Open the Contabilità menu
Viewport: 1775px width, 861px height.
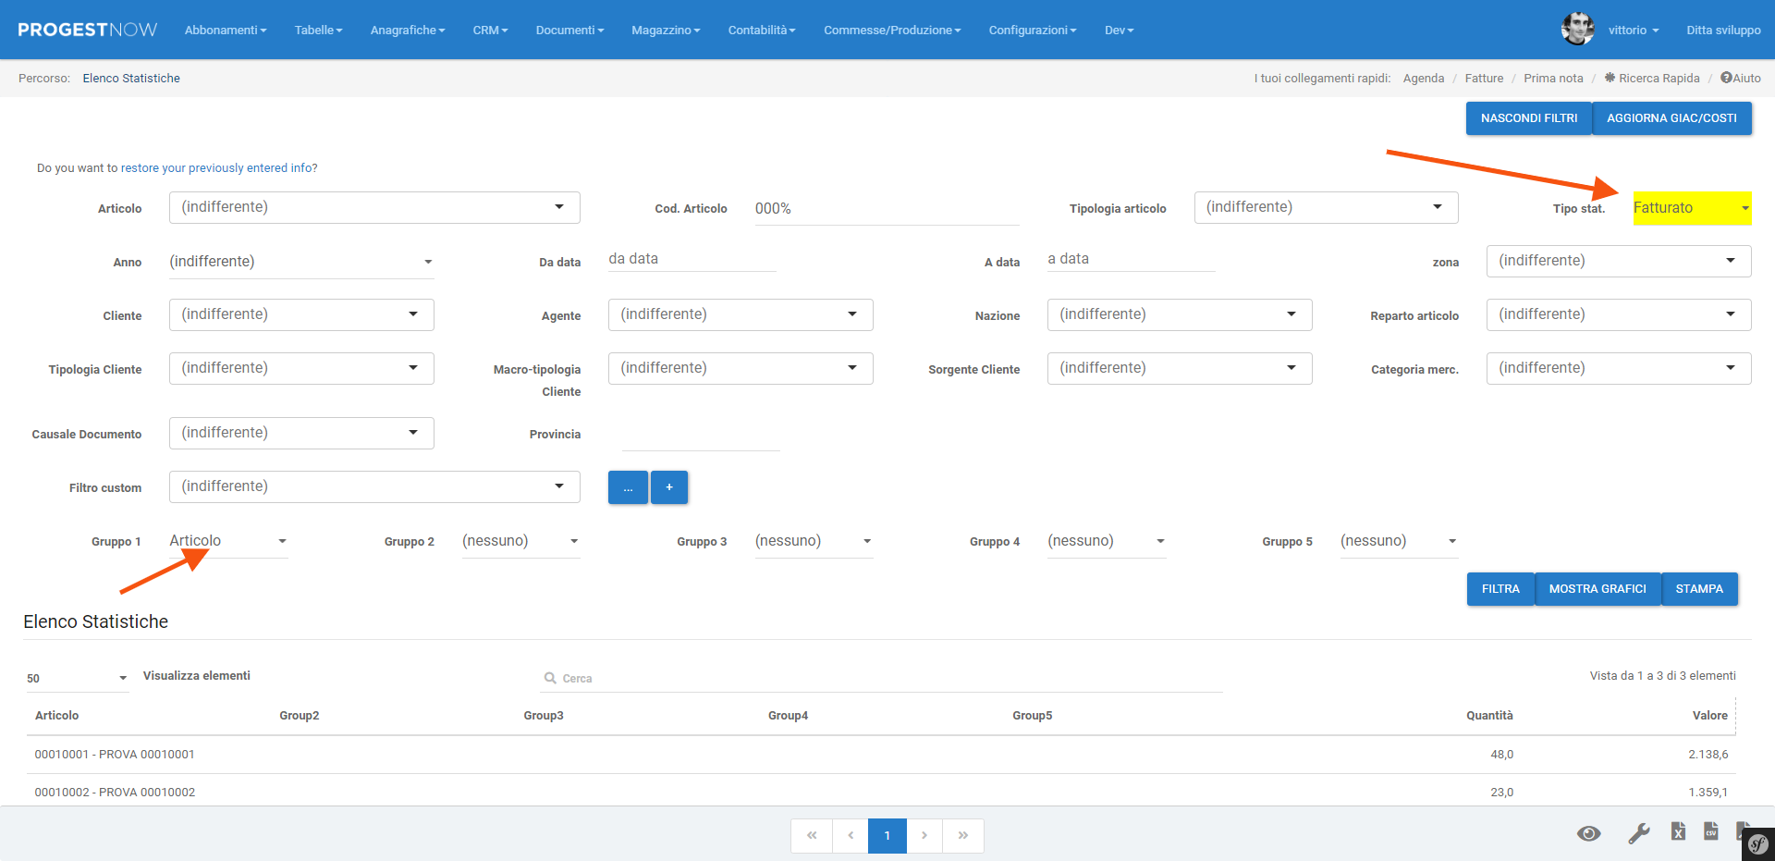pos(761,30)
